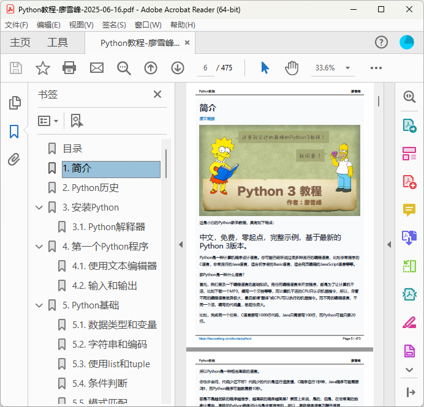Image resolution: width=424 pixels, height=407 pixels.
Task: Open Combine Files tool
Action: [409, 237]
